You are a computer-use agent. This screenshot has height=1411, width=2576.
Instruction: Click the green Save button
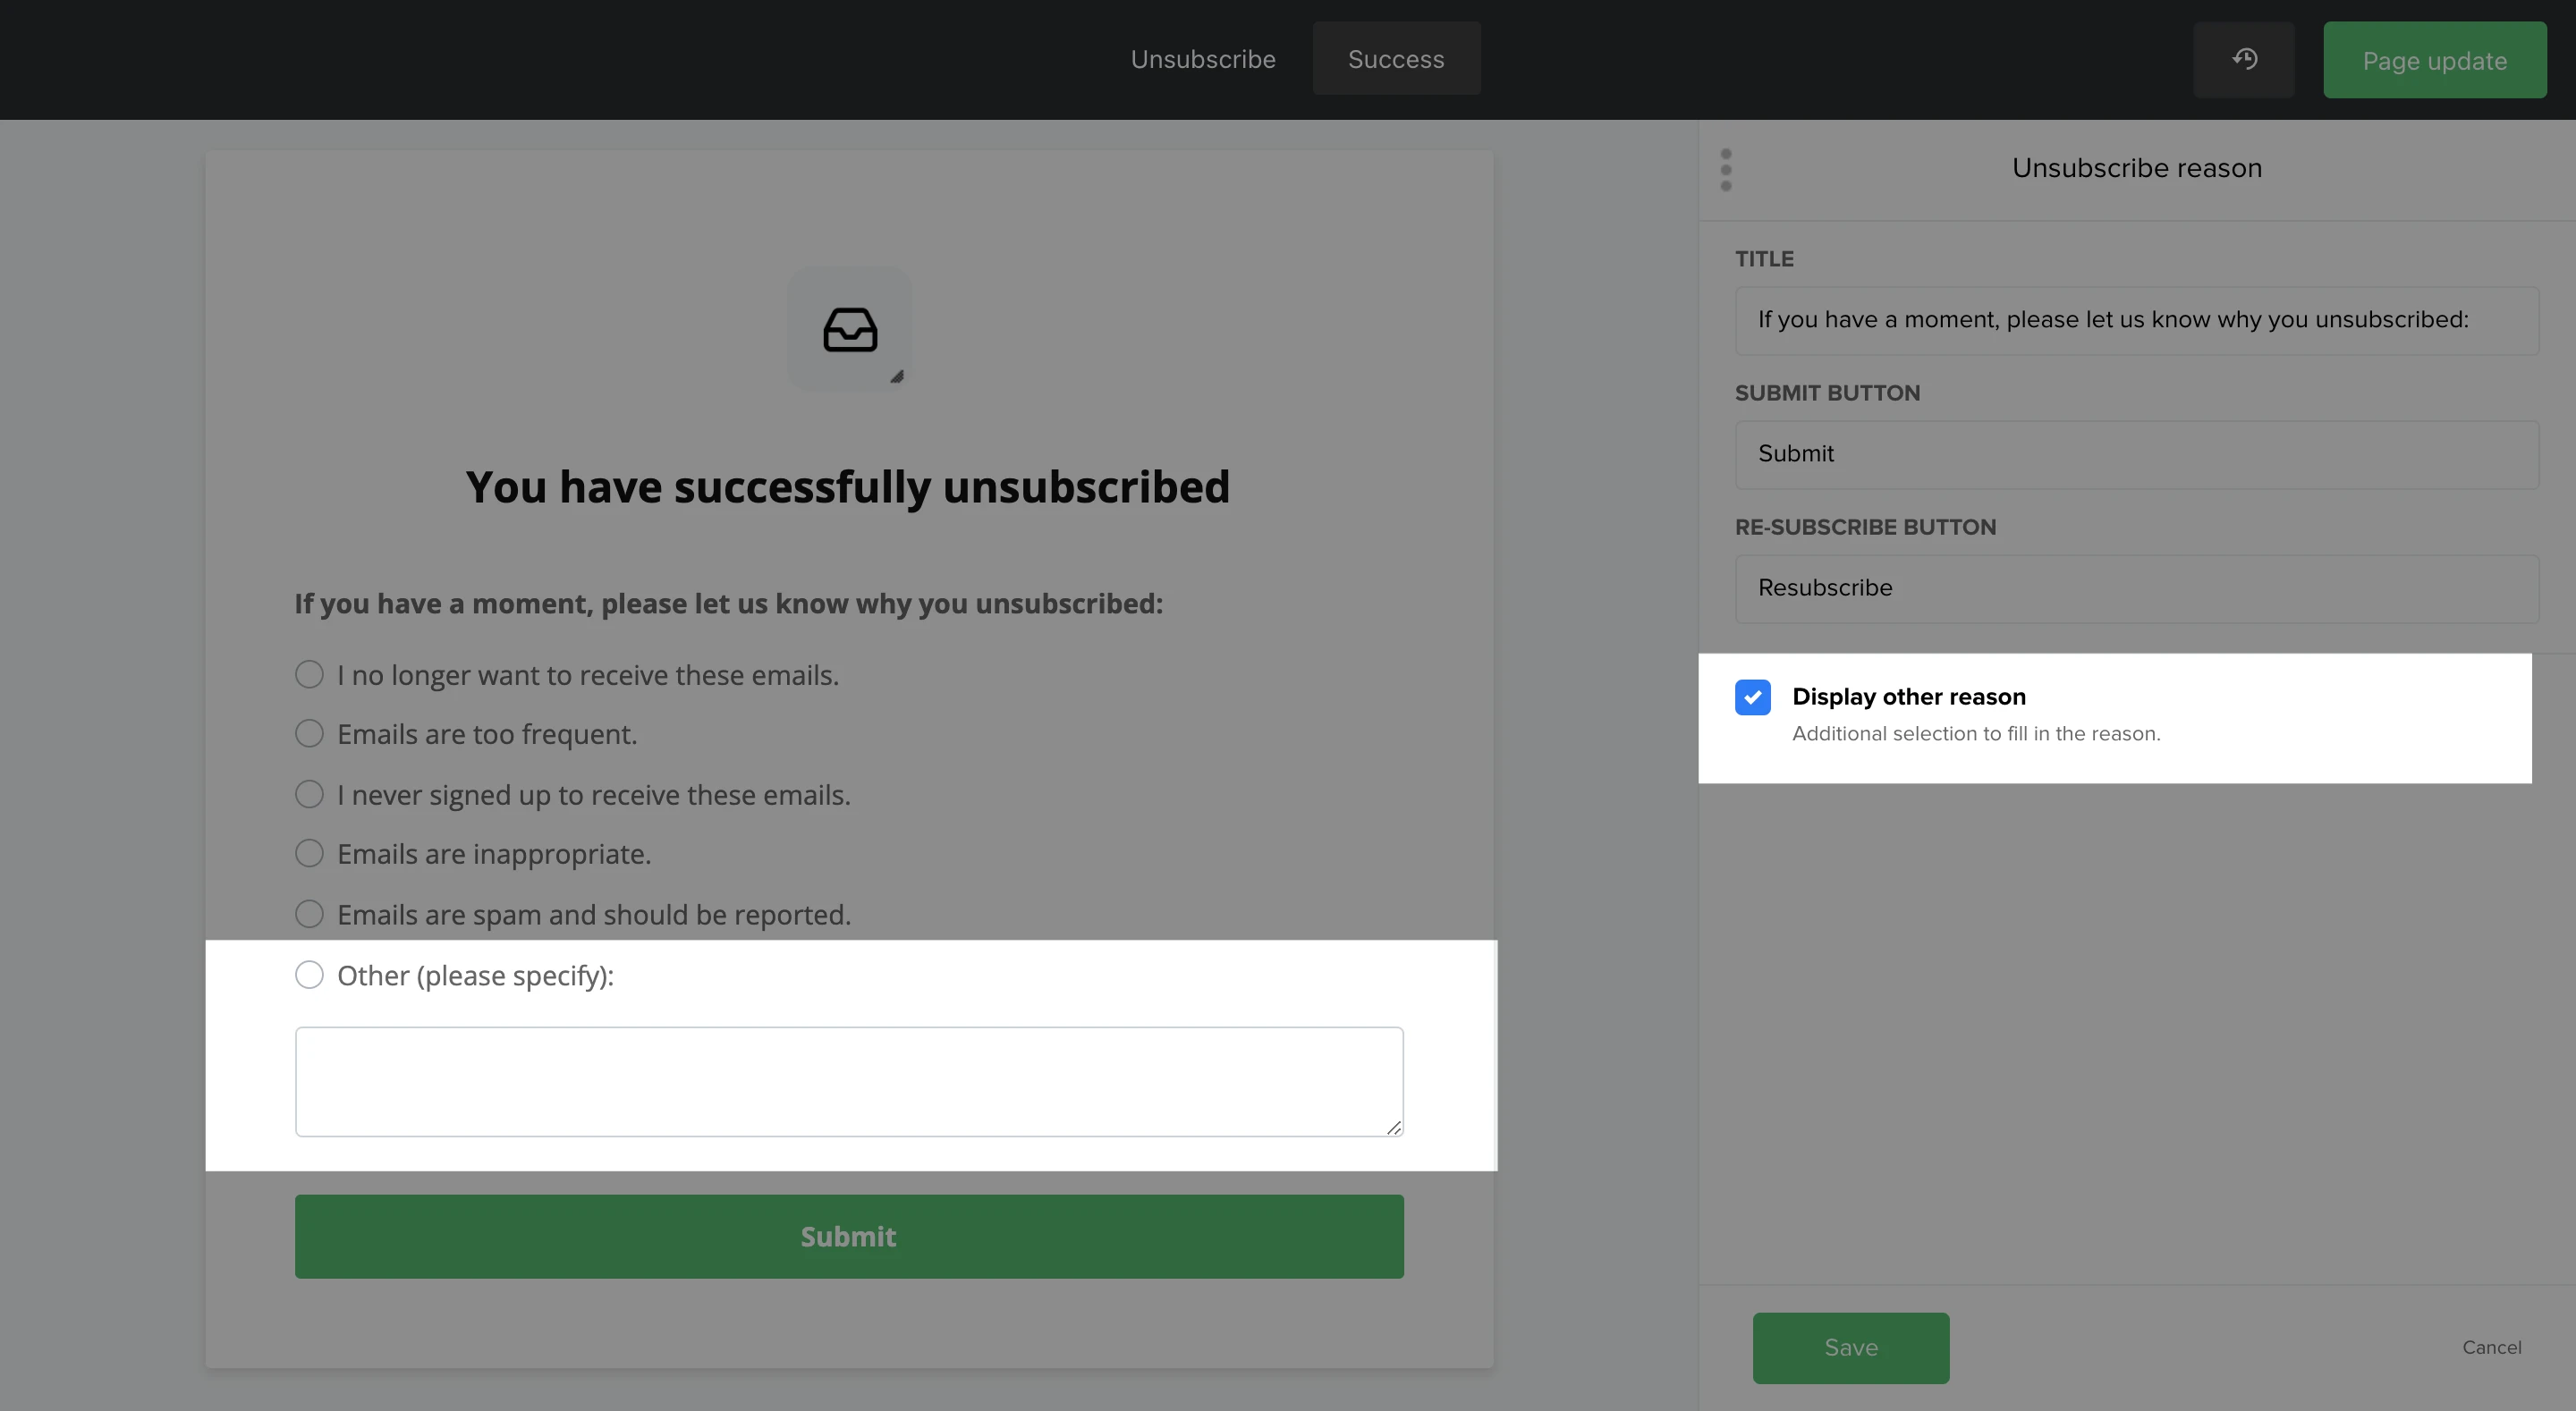click(1850, 1347)
